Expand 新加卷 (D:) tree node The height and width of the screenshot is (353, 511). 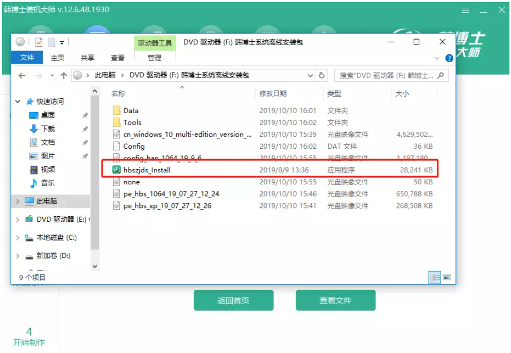(x=18, y=256)
